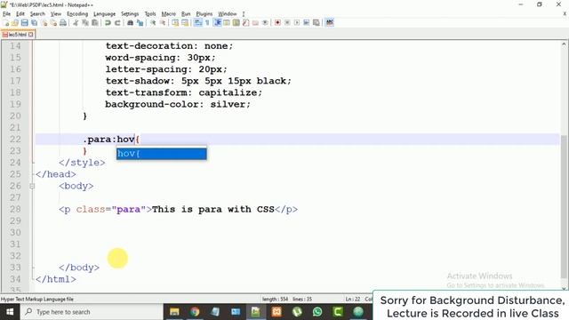Click the editor vertical scrollbar thumb

pos(564,207)
